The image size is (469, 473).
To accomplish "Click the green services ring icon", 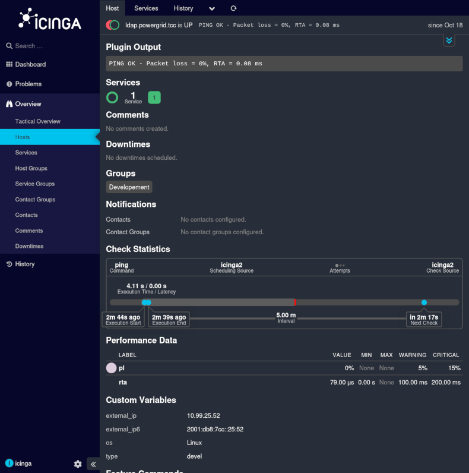I will click(112, 97).
